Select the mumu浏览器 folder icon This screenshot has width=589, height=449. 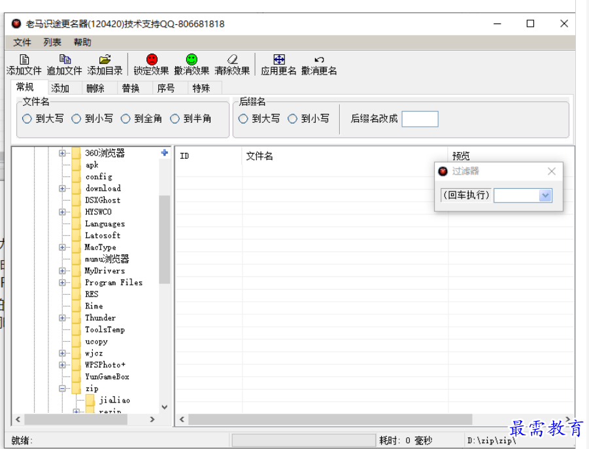point(76,259)
